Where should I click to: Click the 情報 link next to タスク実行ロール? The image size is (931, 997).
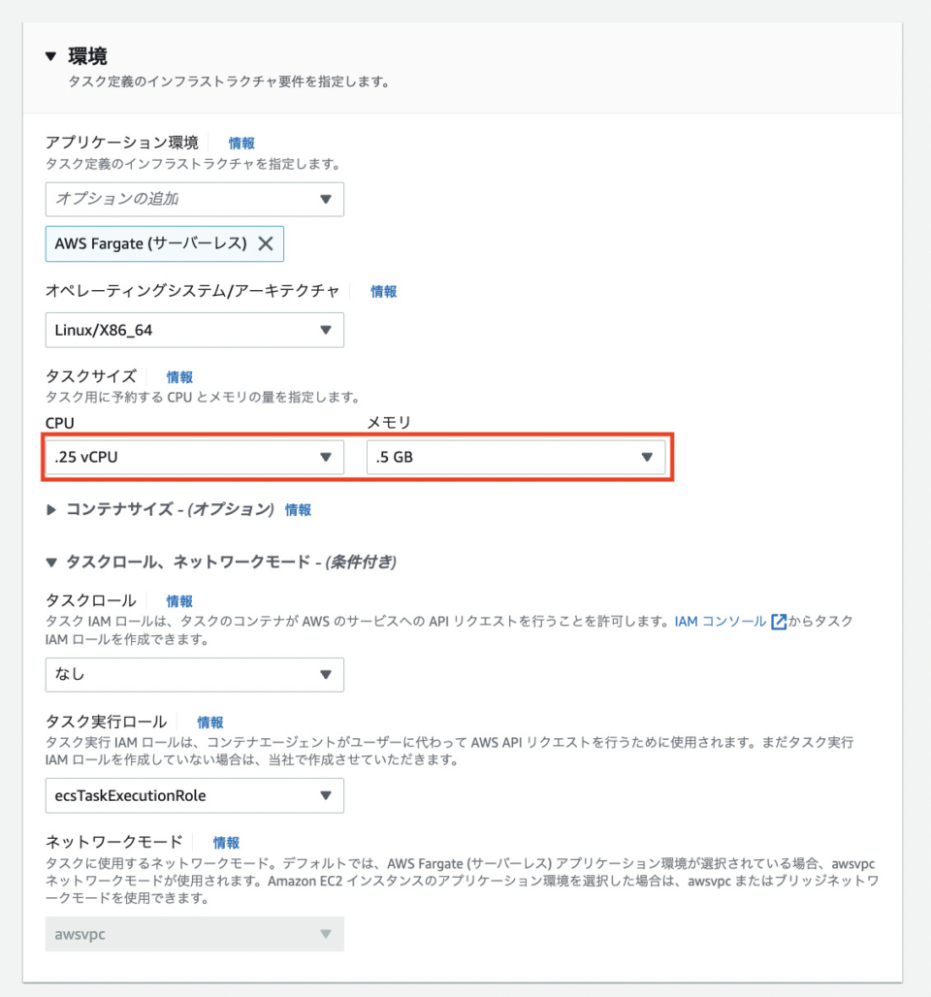pyautogui.click(x=211, y=722)
